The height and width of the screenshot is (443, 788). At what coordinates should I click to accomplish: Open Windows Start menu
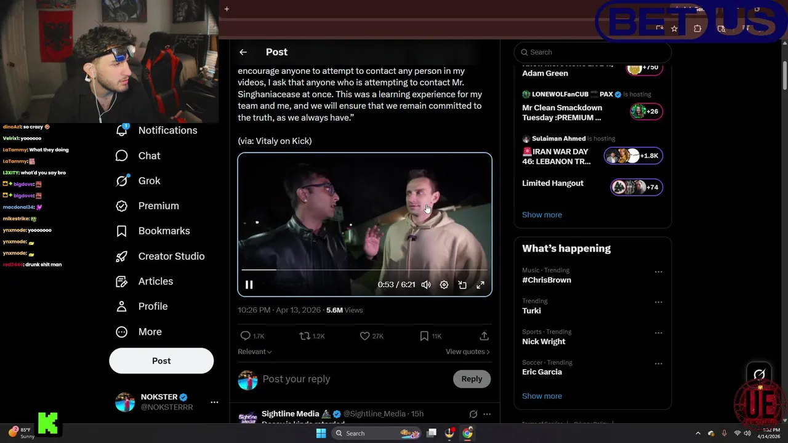[321, 433]
